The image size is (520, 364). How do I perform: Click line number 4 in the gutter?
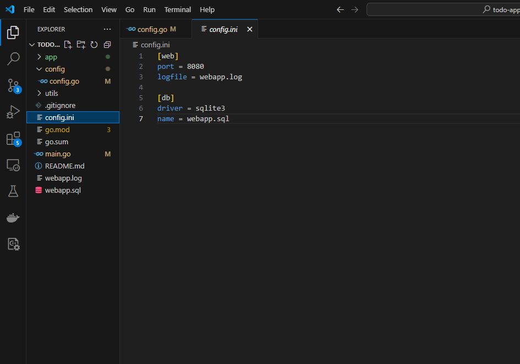click(x=141, y=87)
